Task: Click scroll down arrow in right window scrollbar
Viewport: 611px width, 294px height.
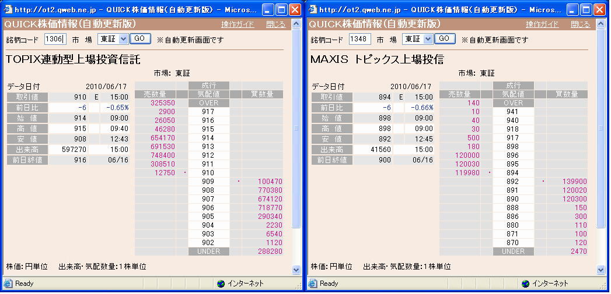Action: click(601, 270)
